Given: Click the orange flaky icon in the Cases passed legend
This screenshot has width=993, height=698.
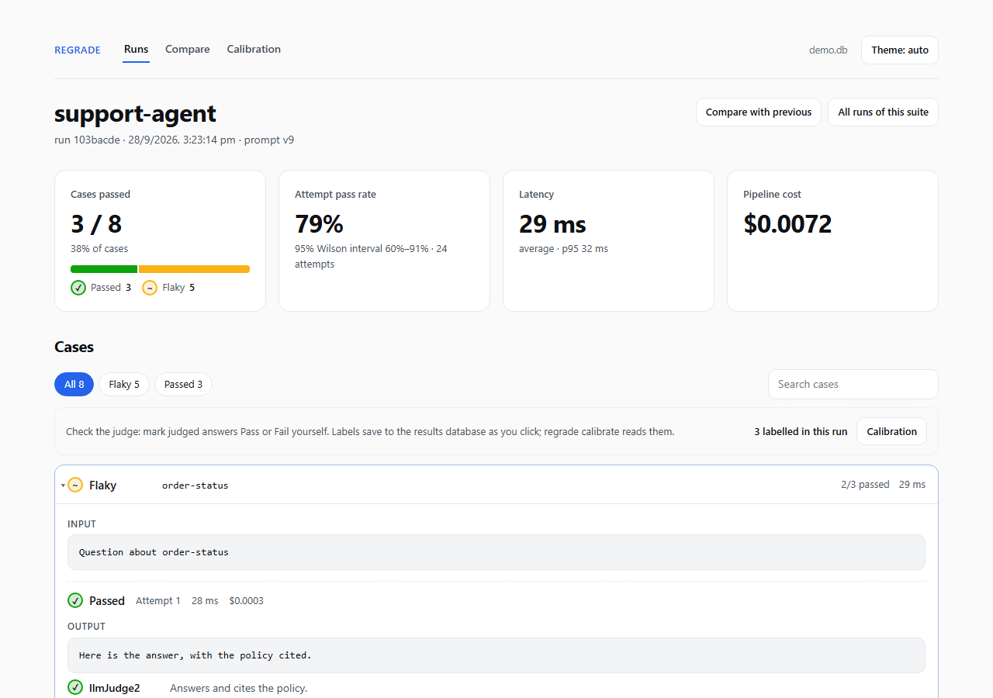Looking at the screenshot, I should tap(150, 288).
